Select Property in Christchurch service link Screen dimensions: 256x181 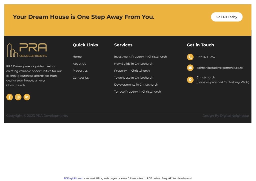pos(132,71)
